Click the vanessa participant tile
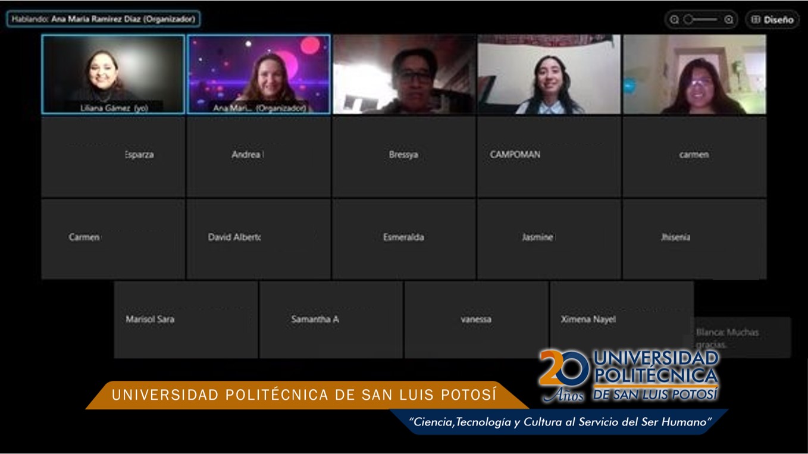 (476, 320)
